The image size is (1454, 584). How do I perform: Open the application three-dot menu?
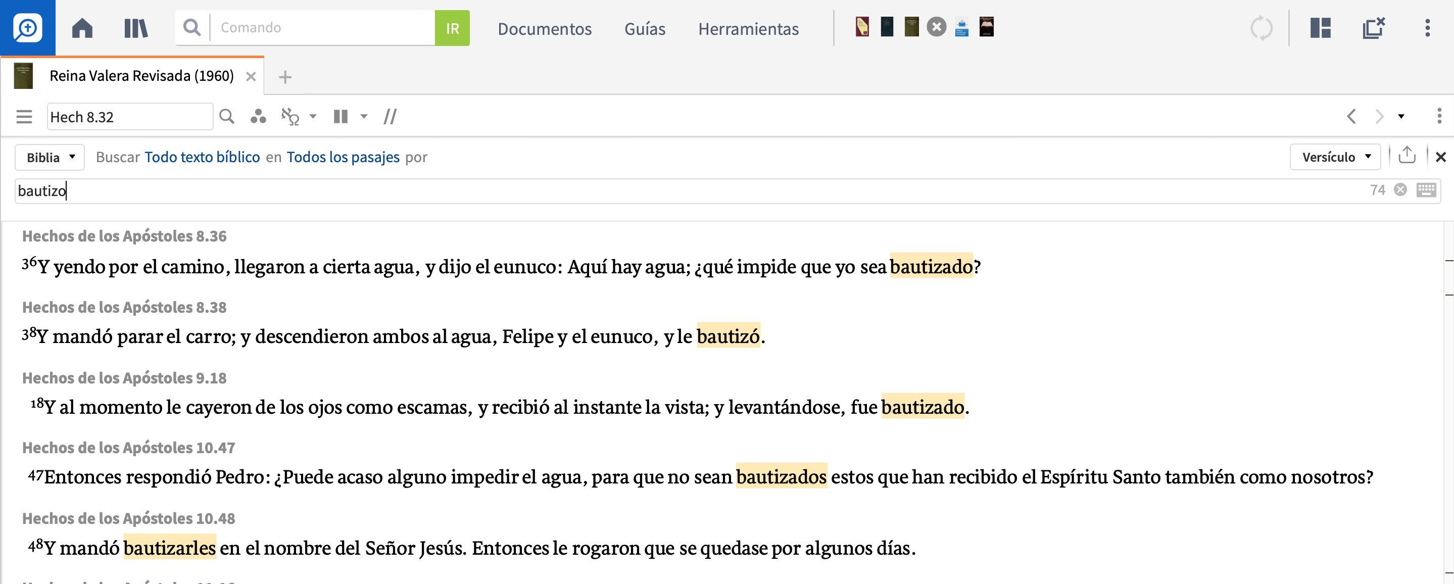pyautogui.click(x=1427, y=28)
